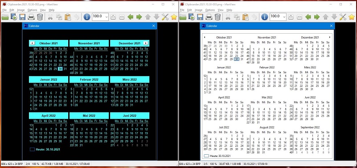Open File menu in left IrfanView window
Viewport: 357px width, 168px height.
pyautogui.click(x=4, y=10)
